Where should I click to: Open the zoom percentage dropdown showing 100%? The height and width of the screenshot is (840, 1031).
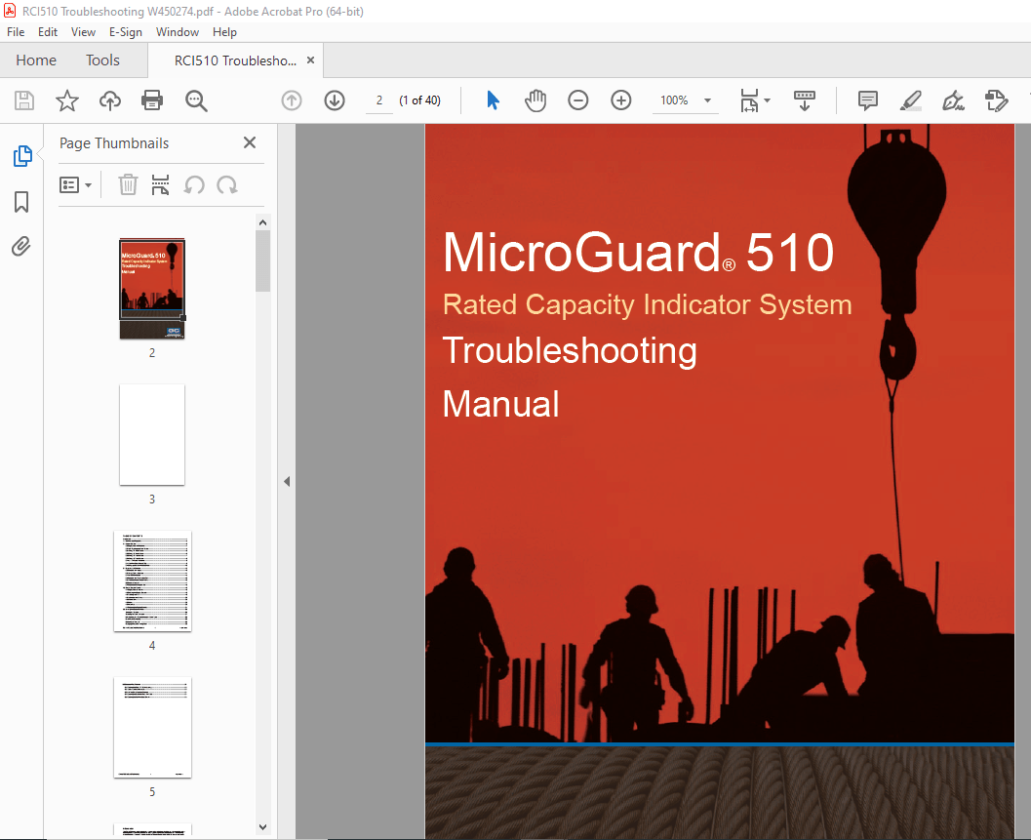click(x=686, y=100)
